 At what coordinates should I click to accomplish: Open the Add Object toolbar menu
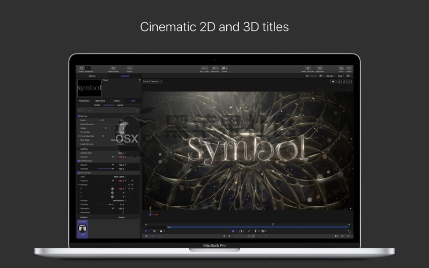point(204,68)
